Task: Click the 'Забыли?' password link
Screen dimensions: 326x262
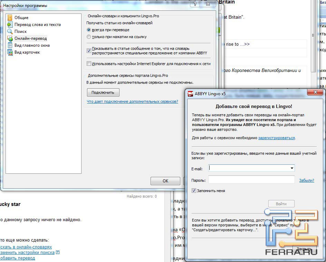Action: [307, 180]
